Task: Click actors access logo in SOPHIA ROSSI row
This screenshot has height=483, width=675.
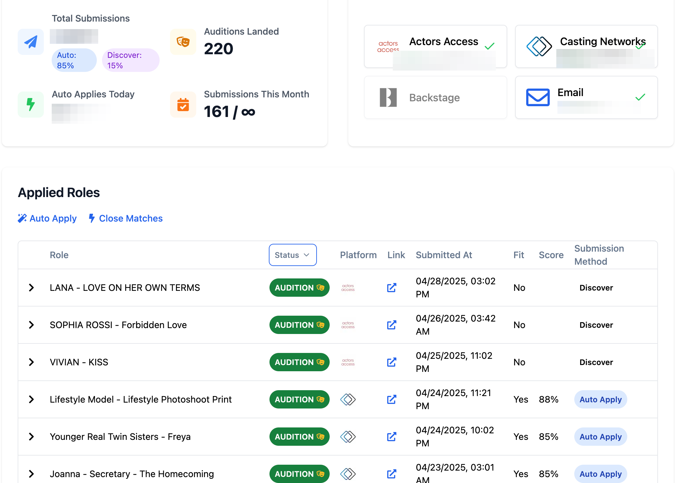Action: 348,325
